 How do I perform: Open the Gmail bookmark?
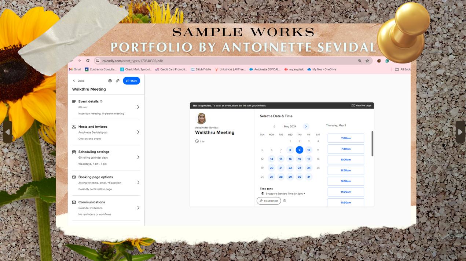[x=75, y=69]
